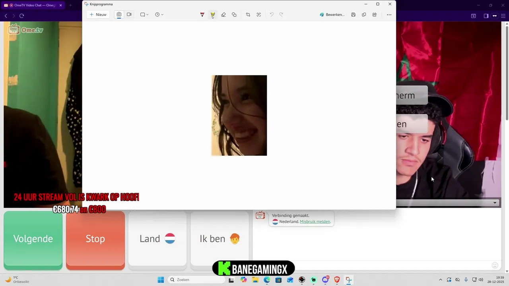Select the yellow highlighter tool
This screenshot has width=509, height=286.
213,15
